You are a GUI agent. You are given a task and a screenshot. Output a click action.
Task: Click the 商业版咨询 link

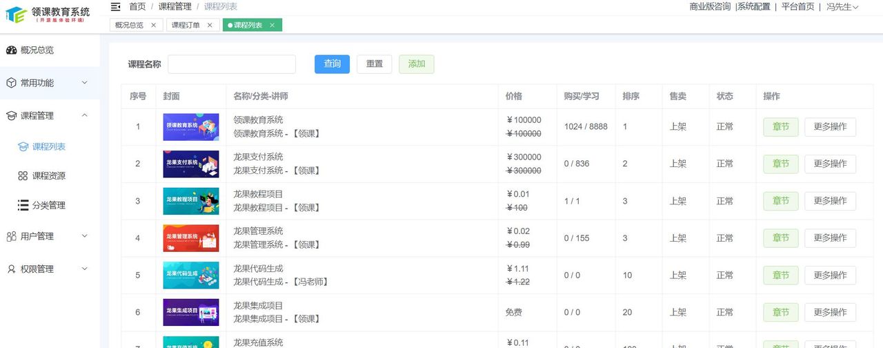tap(710, 7)
